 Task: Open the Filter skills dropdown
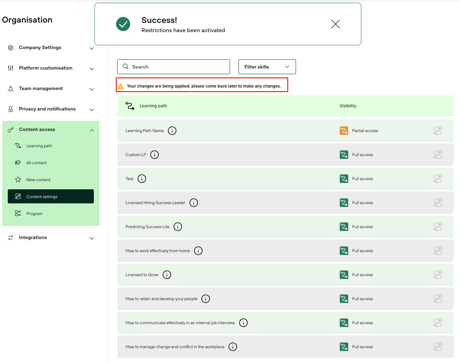tap(267, 67)
